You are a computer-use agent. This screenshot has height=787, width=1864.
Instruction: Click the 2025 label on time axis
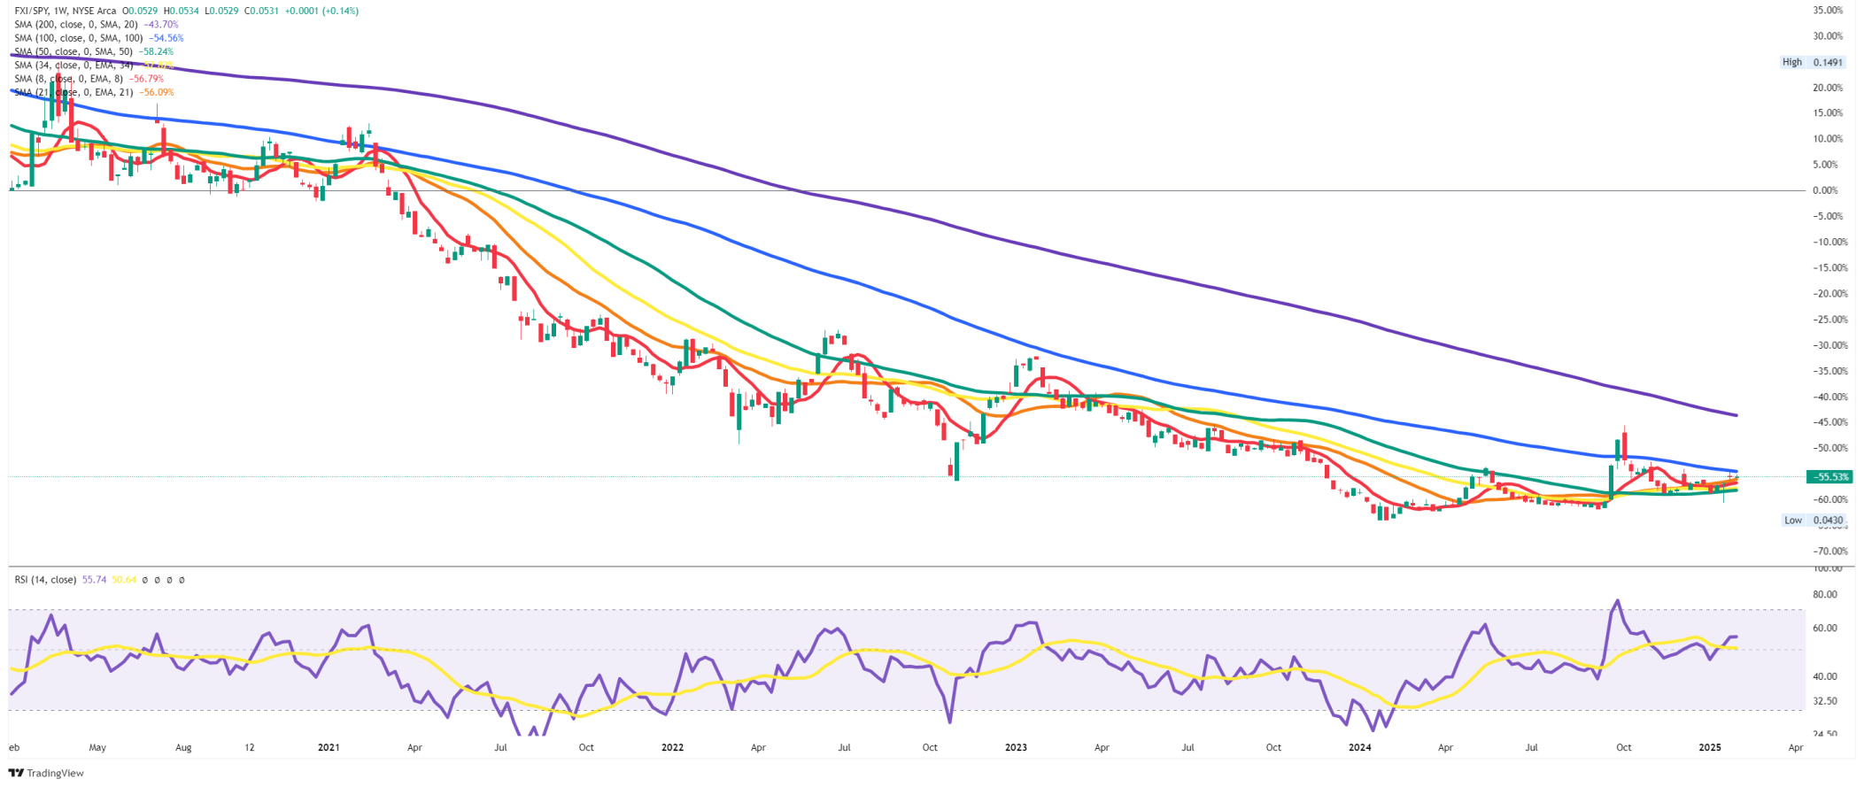click(1710, 748)
